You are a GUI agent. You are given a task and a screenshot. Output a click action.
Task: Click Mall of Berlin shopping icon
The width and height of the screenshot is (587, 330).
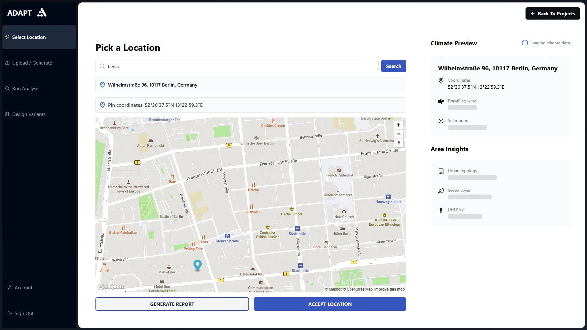pos(169,267)
